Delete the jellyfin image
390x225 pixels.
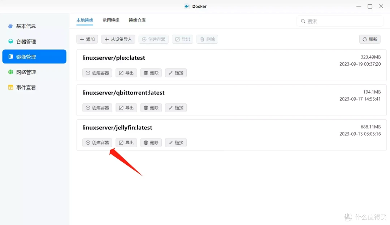[151, 142]
